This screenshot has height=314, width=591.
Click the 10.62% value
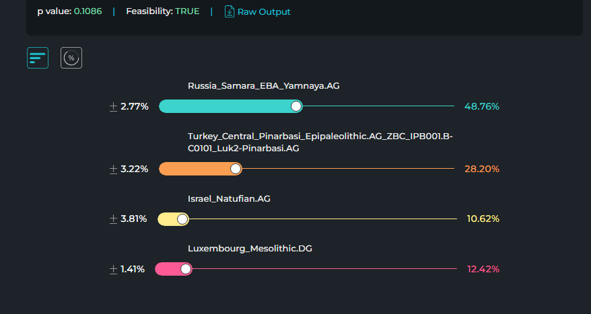(x=483, y=219)
